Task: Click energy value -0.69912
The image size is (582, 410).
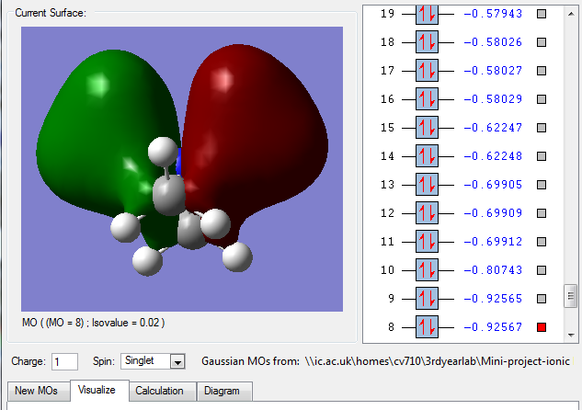Action: pyautogui.click(x=493, y=242)
